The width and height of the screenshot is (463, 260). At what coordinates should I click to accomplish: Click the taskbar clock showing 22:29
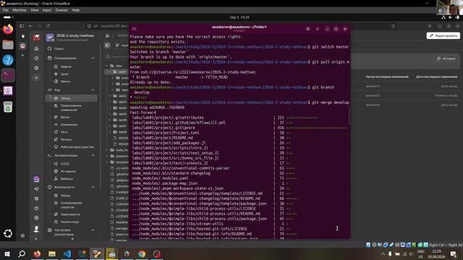[436, 251]
